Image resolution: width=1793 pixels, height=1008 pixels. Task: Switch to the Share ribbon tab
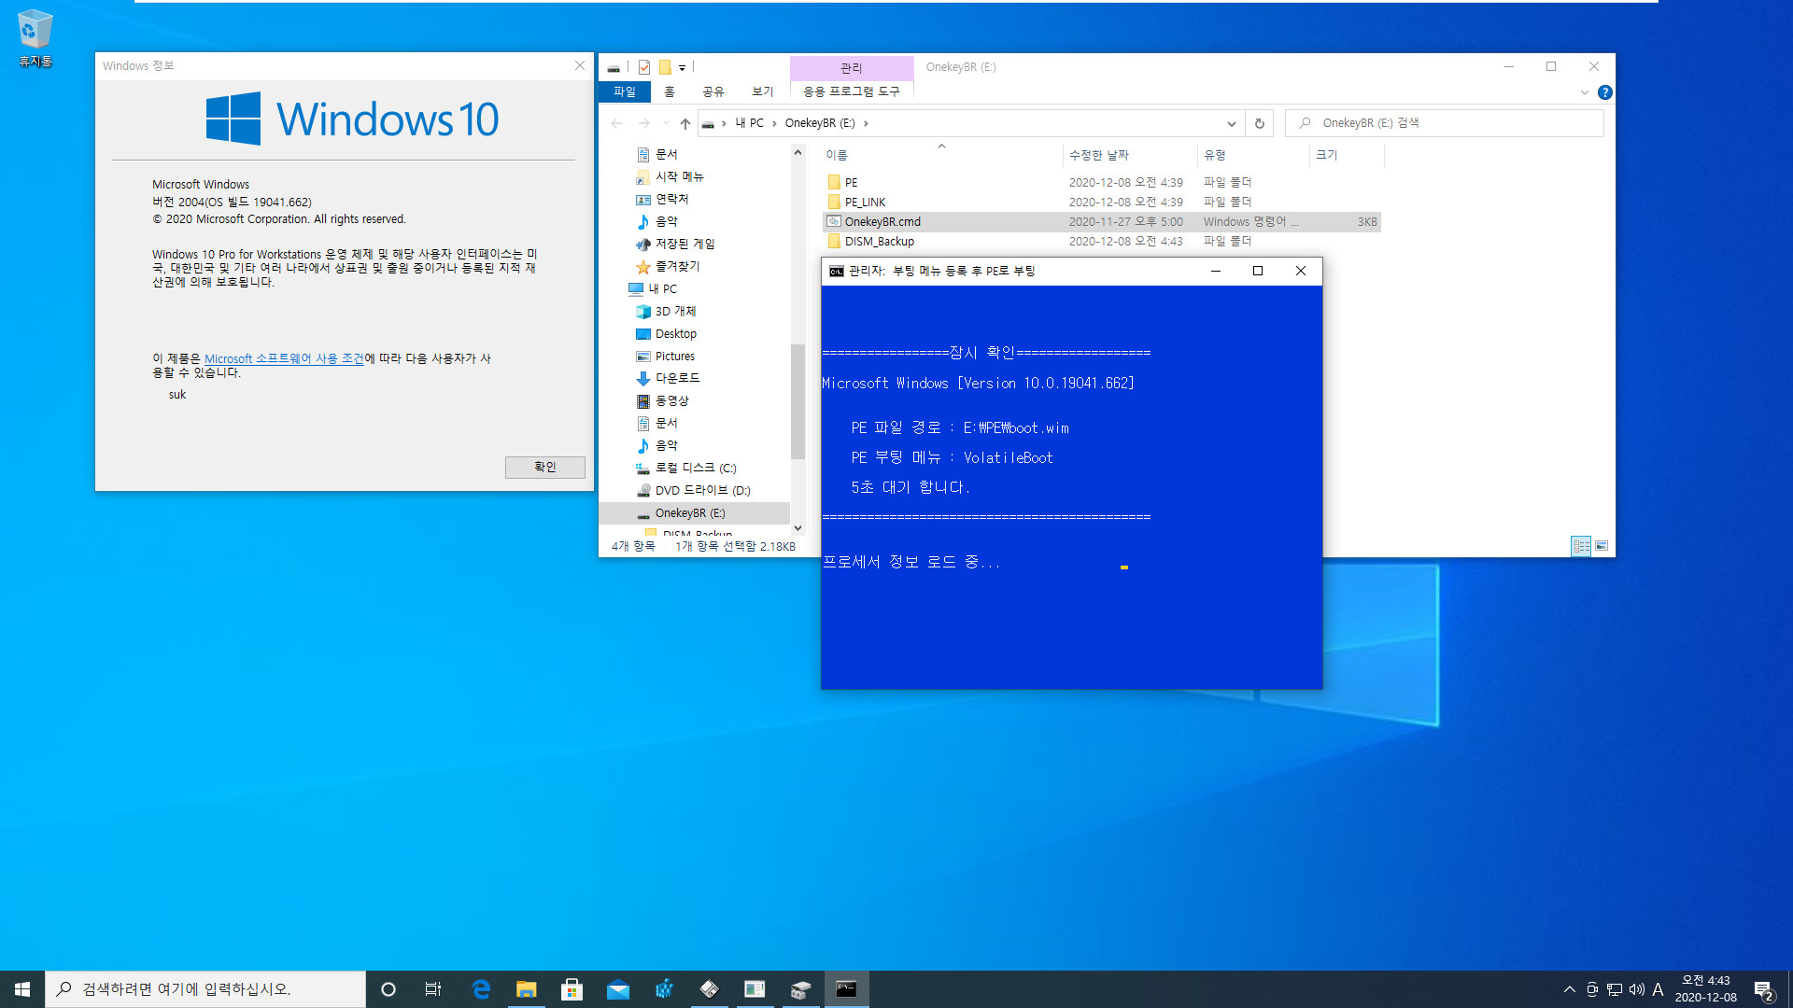tap(713, 91)
